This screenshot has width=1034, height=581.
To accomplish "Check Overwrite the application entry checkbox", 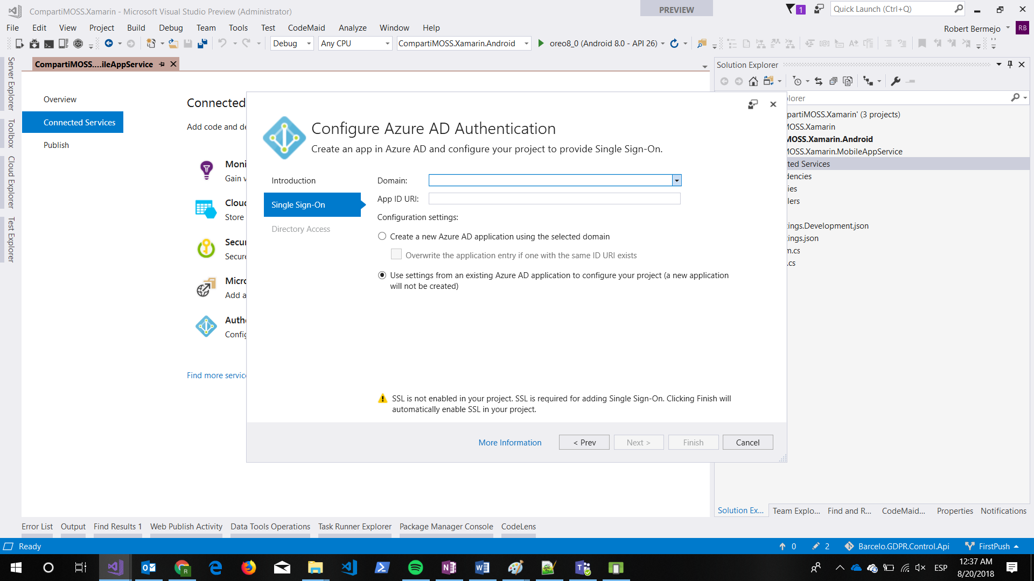I will pos(396,254).
